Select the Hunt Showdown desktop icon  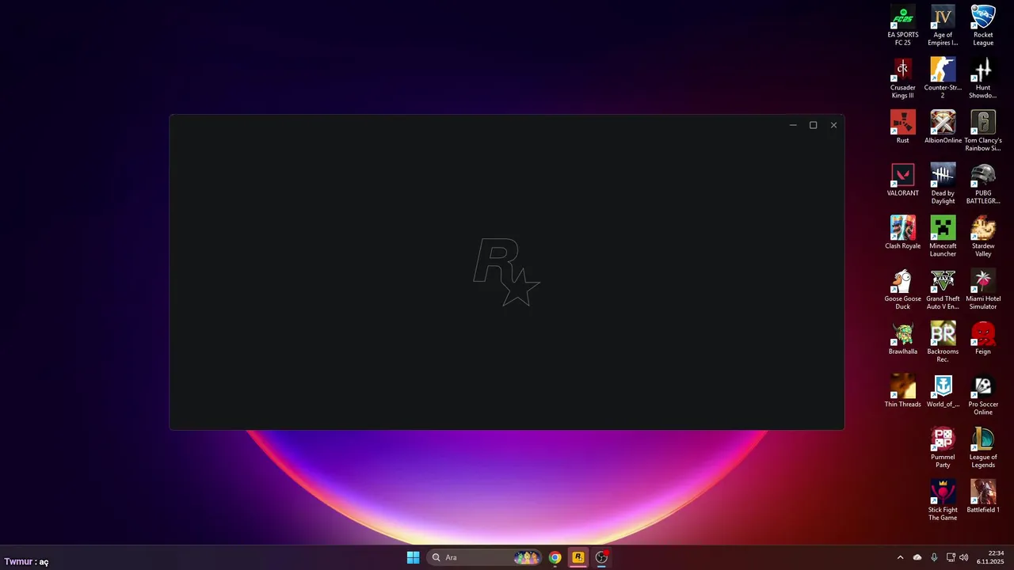(983, 78)
